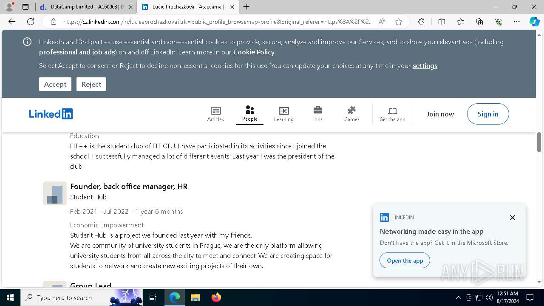This screenshot has width=544, height=306.
Task: Open the Copilot sidebar icon
Action: [534, 22]
